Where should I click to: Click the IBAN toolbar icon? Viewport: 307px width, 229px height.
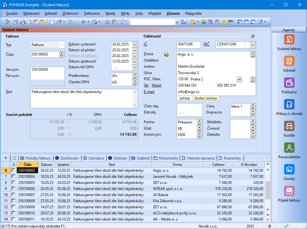click(230, 22)
